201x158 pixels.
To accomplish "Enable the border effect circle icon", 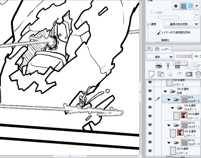I will pos(176,6).
